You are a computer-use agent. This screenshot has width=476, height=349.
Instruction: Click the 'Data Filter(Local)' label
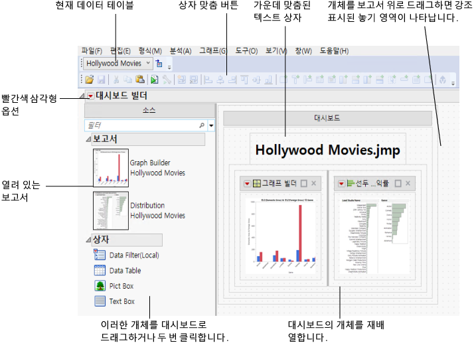pyautogui.click(x=134, y=255)
